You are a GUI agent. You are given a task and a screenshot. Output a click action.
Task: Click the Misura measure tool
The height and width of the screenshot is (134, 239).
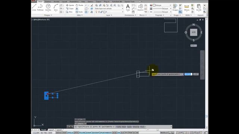(x=187, y=7)
